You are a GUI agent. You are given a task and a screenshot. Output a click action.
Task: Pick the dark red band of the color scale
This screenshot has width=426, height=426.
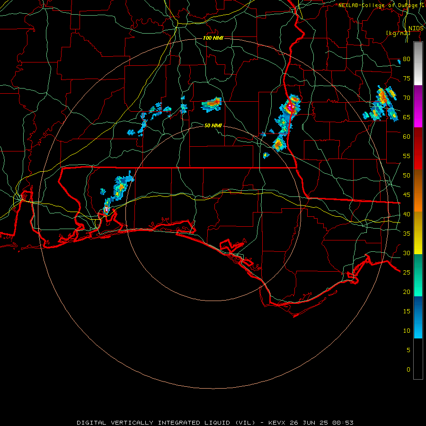(418, 148)
